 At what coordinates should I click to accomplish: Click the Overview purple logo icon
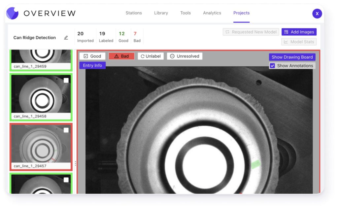coord(12,13)
